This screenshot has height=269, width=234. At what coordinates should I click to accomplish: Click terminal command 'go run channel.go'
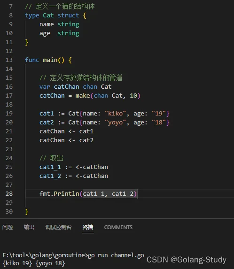point(116,255)
